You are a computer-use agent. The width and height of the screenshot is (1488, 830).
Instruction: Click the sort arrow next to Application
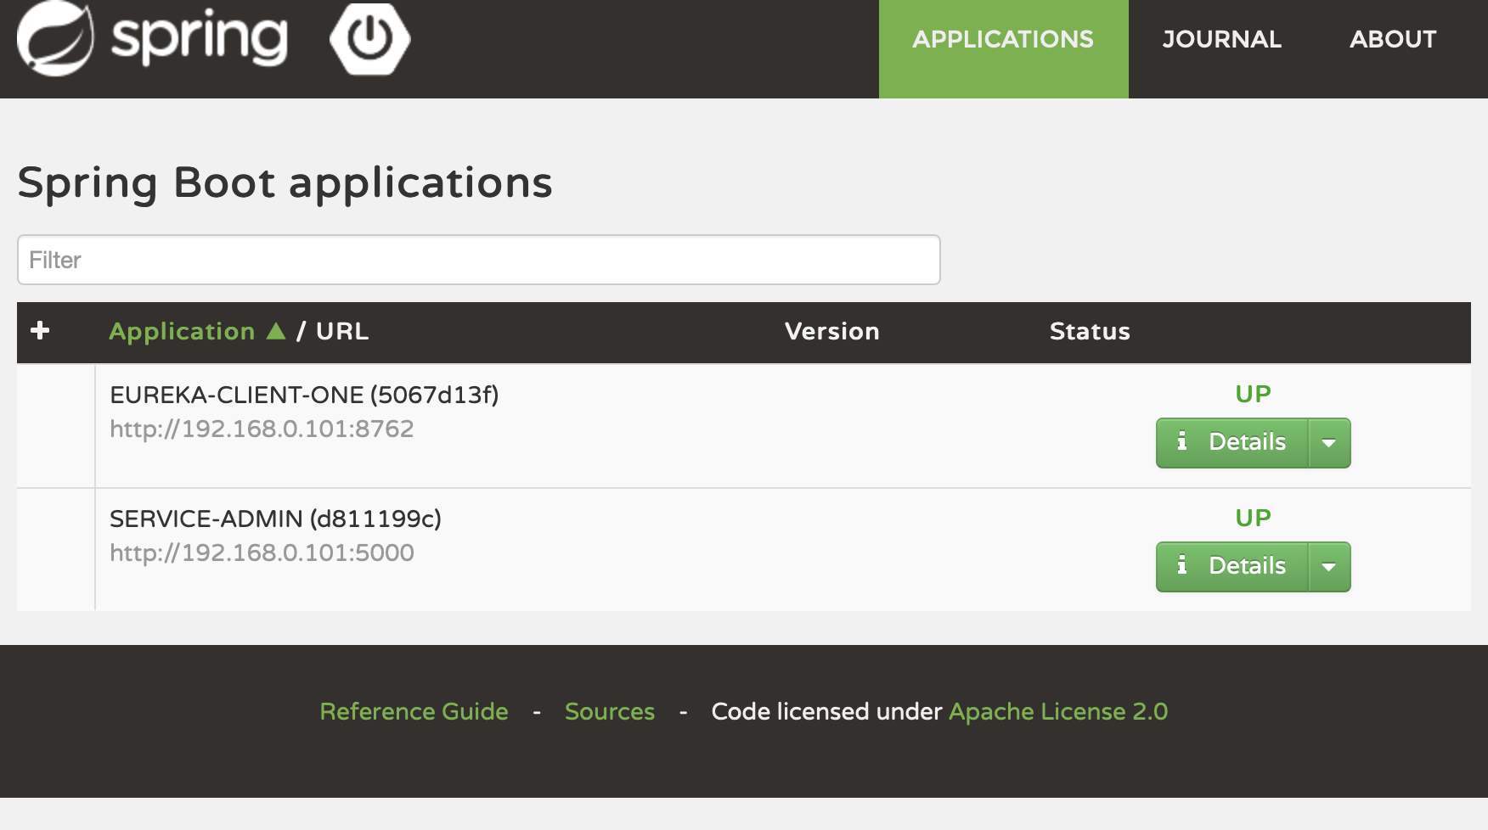pos(276,330)
